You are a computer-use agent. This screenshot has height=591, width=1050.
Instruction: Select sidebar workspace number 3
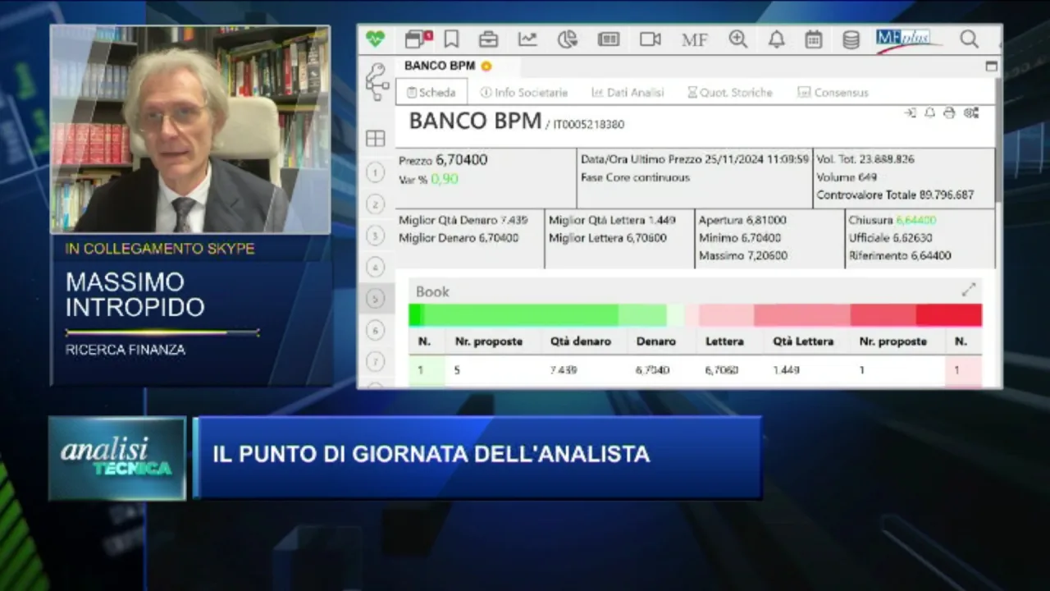[376, 236]
